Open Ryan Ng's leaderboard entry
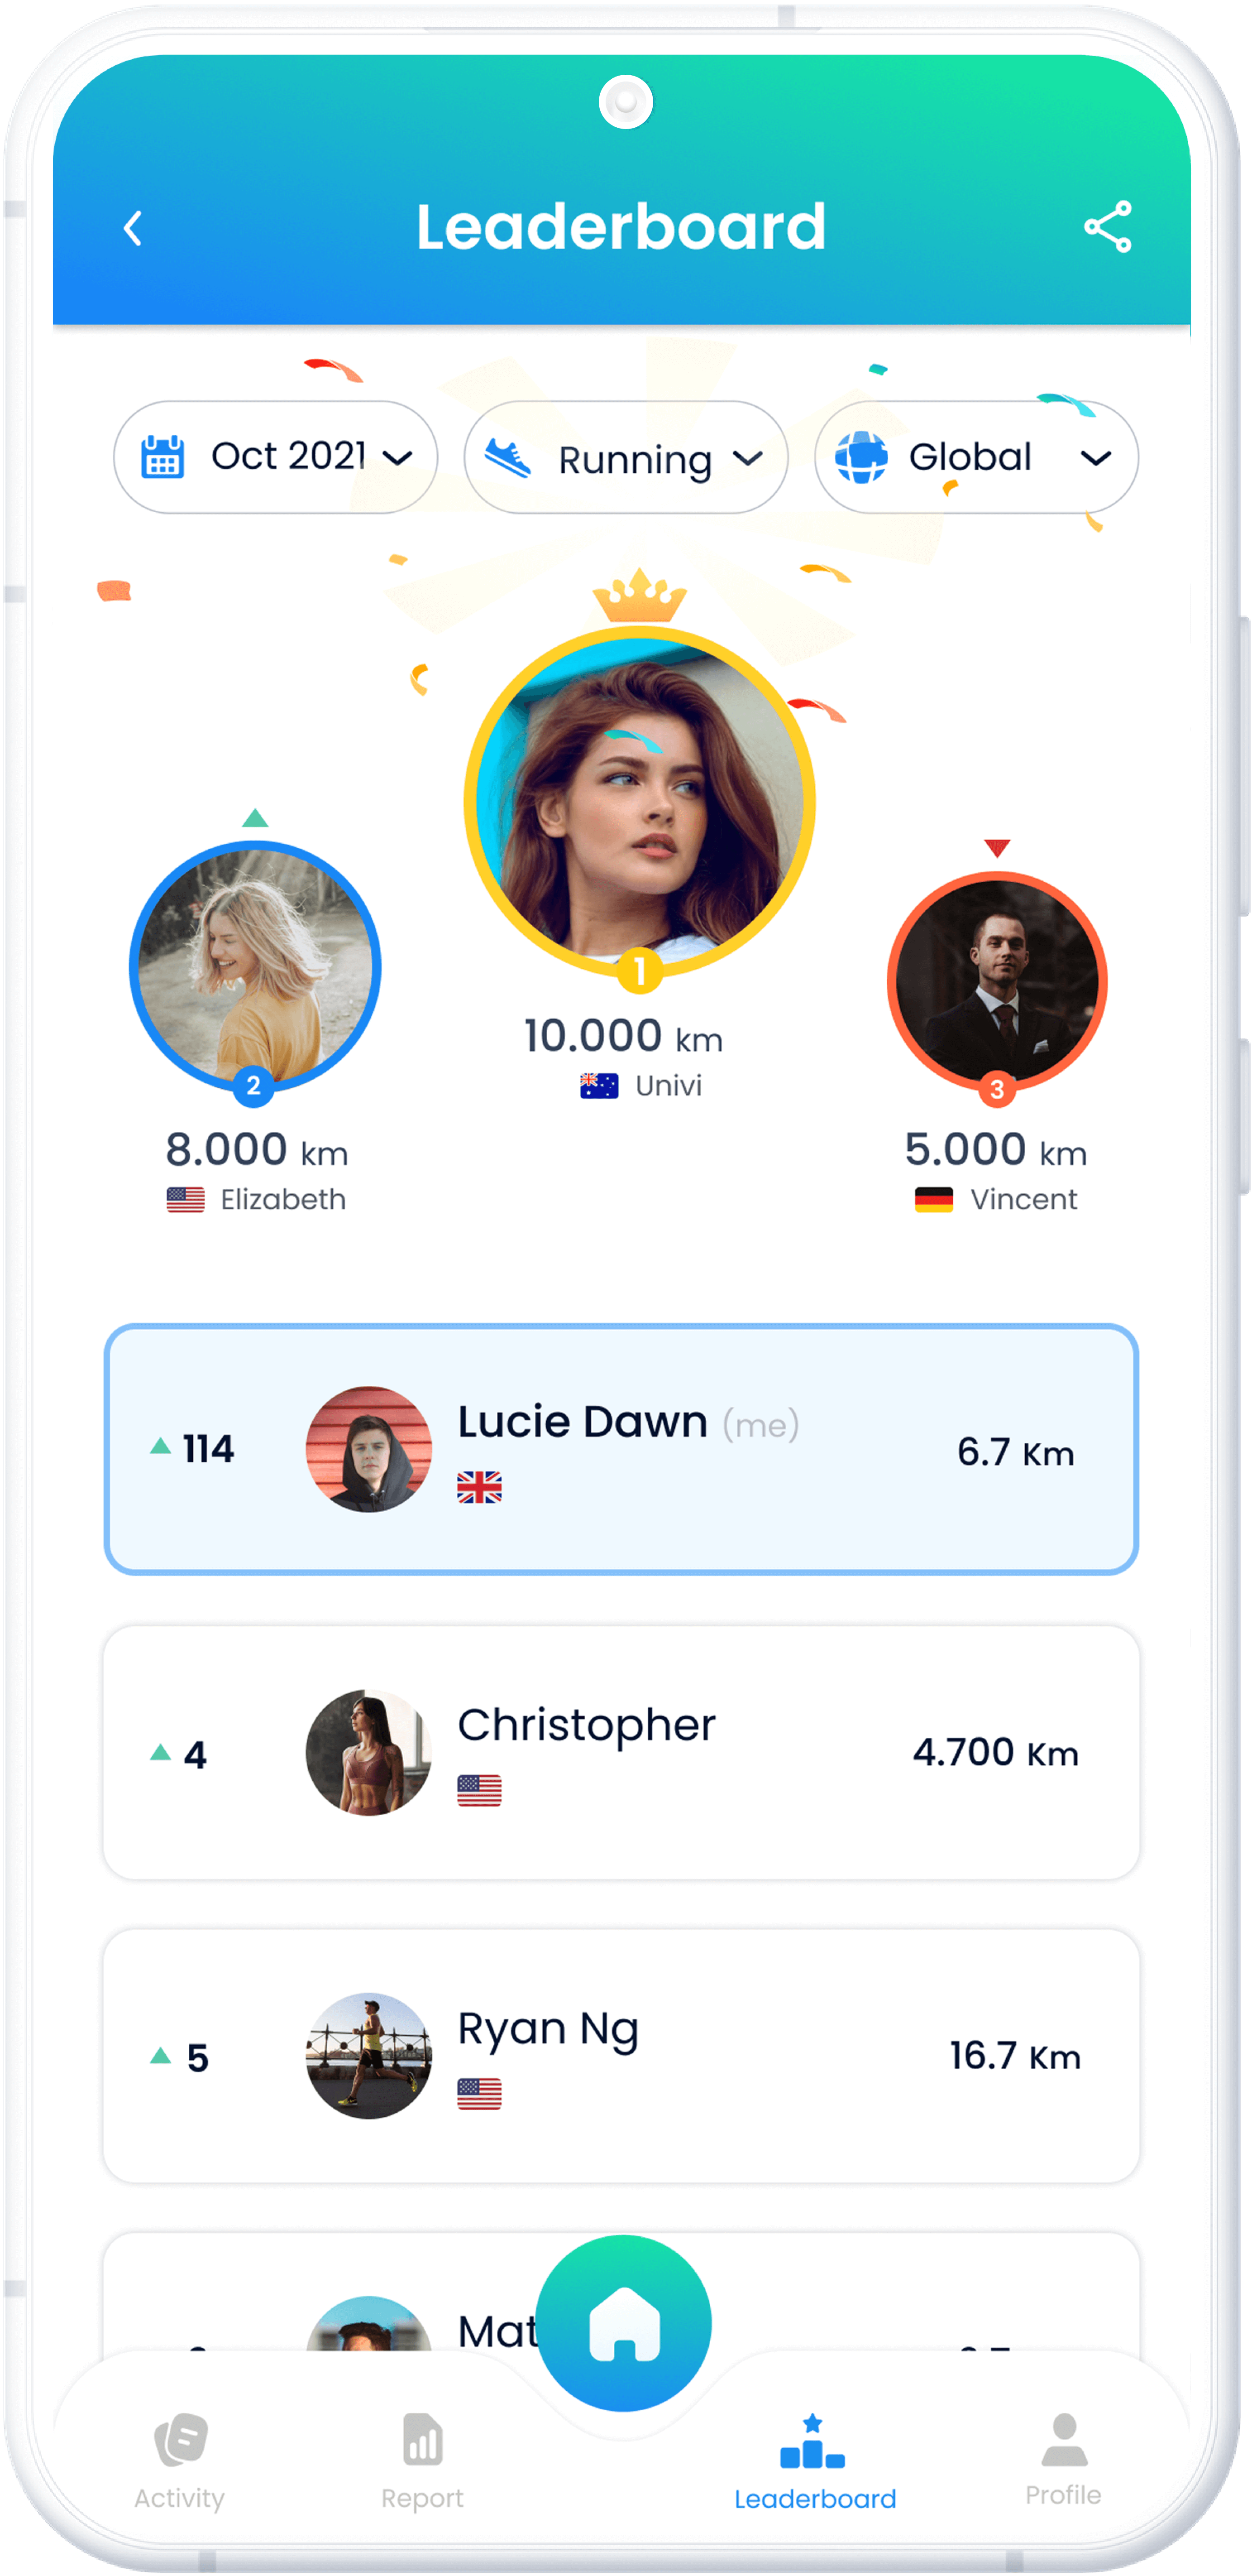The image size is (1252, 2576). (621, 2055)
